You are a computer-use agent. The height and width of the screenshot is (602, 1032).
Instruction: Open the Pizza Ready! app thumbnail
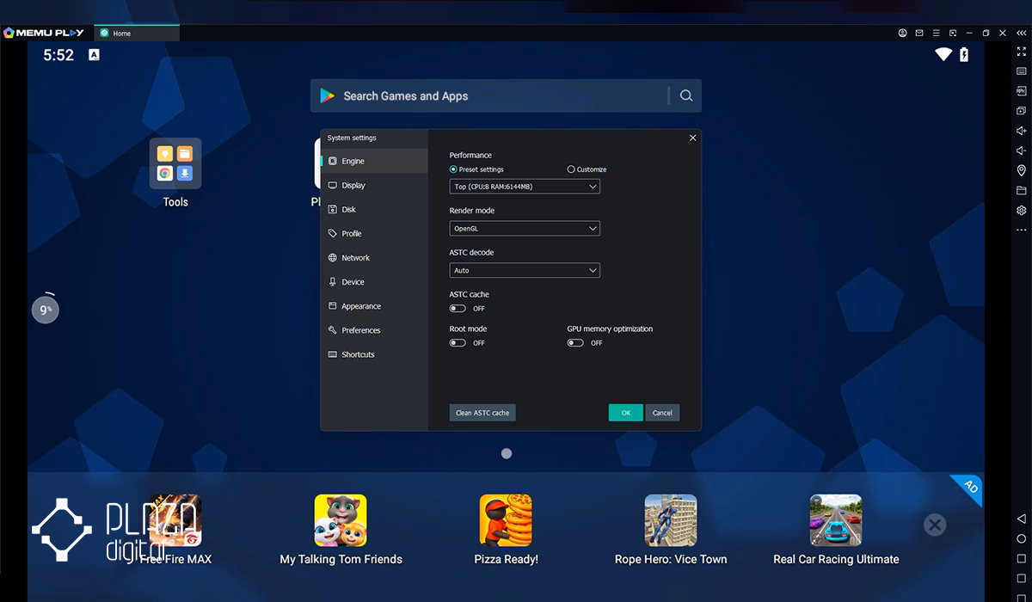(506, 519)
